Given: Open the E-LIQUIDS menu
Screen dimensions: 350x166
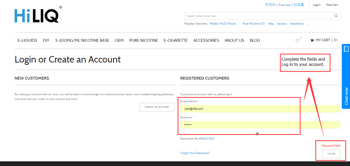Looking at the screenshot, I should click(x=27, y=40).
